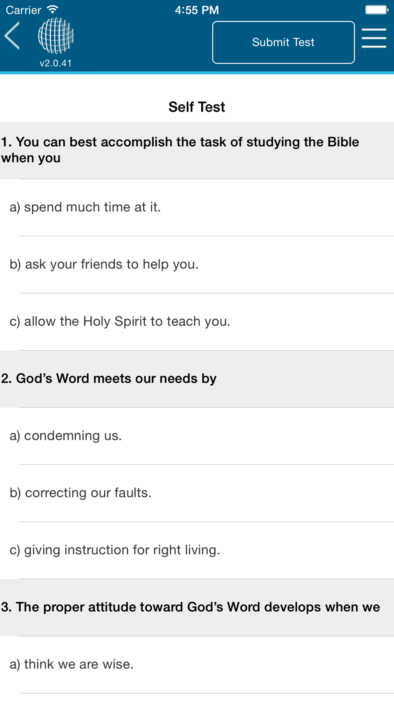Screen dimensions: 394x701
Task: Tap the 4:55 PM status bar clock
Action: click(x=197, y=10)
